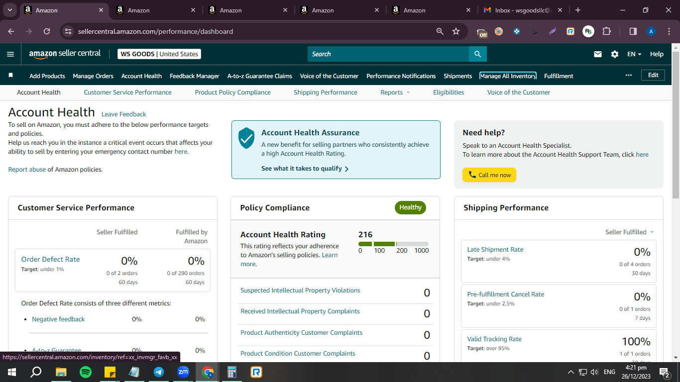Click the Report abuse link
The width and height of the screenshot is (680, 382).
coord(27,170)
